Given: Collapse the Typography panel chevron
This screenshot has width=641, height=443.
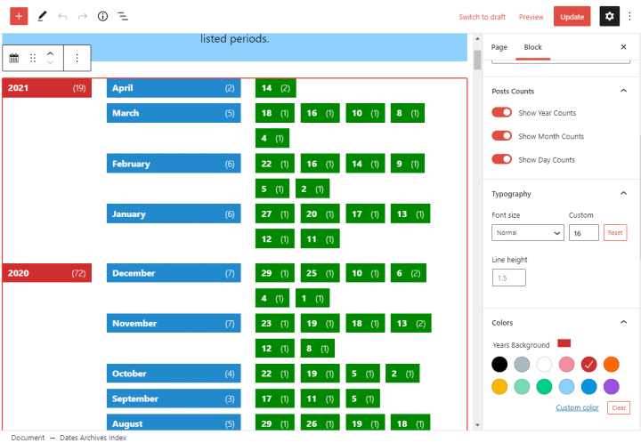Looking at the screenshot, I should [623, 193].
